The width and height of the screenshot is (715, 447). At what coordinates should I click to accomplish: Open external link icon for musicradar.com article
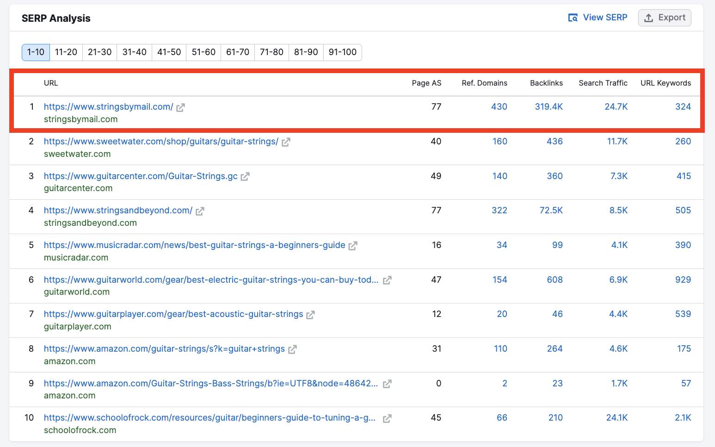353,246
